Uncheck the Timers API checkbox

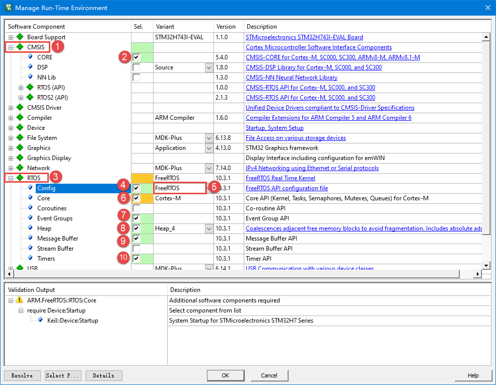(x=135, y=258)
